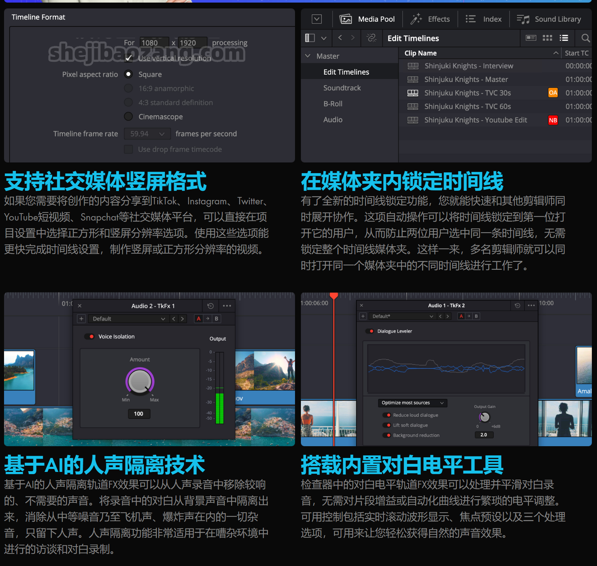Click the reset icon on Audio 2 - TkFx 1 panel
The image size is (597, 566).
click(x=211, y=305)
